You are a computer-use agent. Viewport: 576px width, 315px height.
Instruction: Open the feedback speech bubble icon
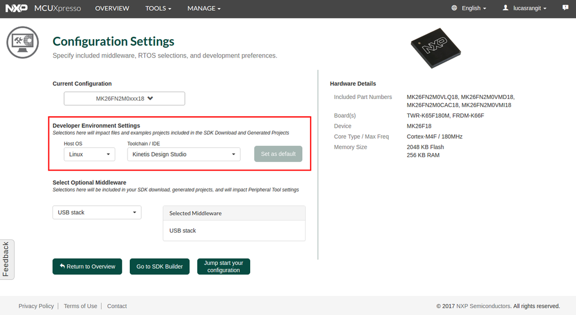tap(566, 7)
